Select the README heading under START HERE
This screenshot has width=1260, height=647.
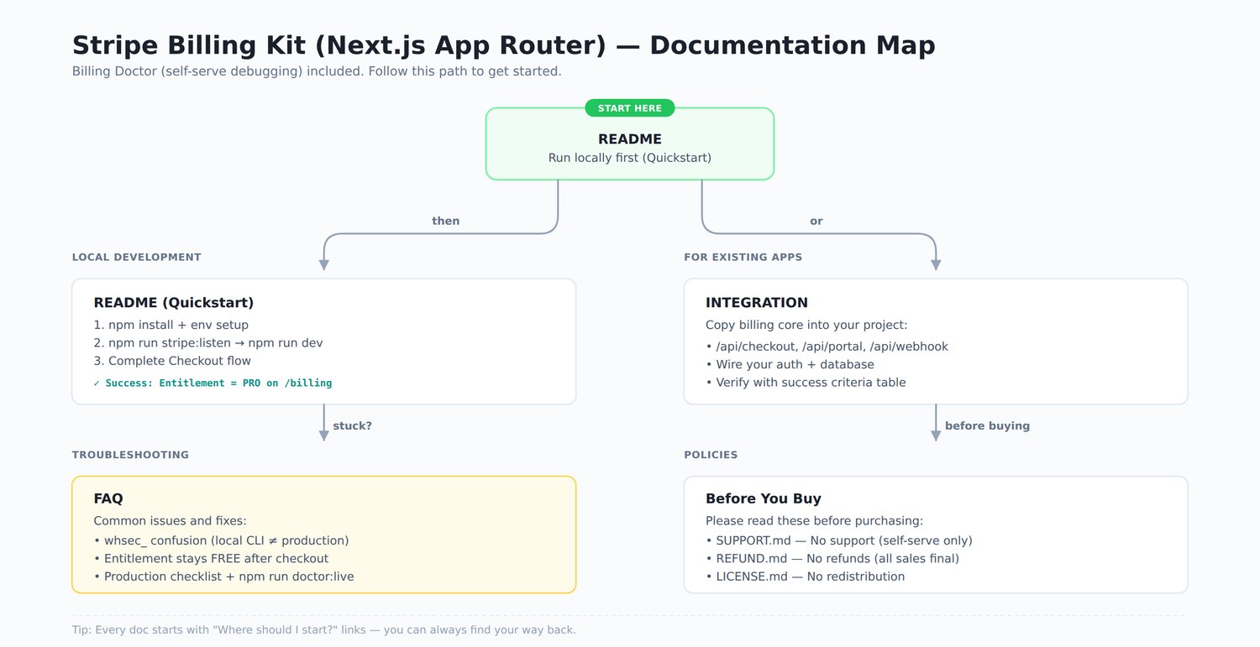click(630, 139)
